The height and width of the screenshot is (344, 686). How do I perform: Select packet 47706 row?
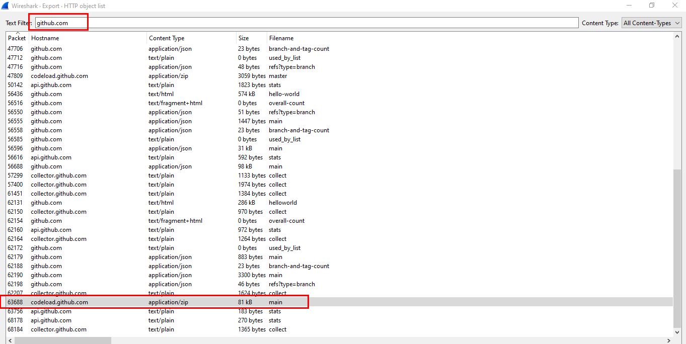click(x=340, y=49)
